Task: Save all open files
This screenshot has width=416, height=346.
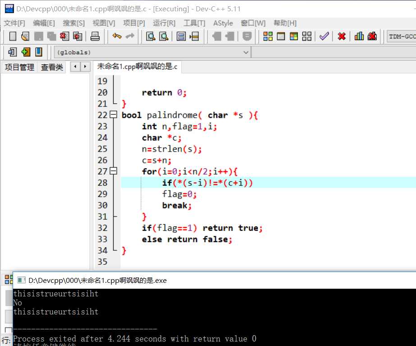Action: tap(51, 36)
